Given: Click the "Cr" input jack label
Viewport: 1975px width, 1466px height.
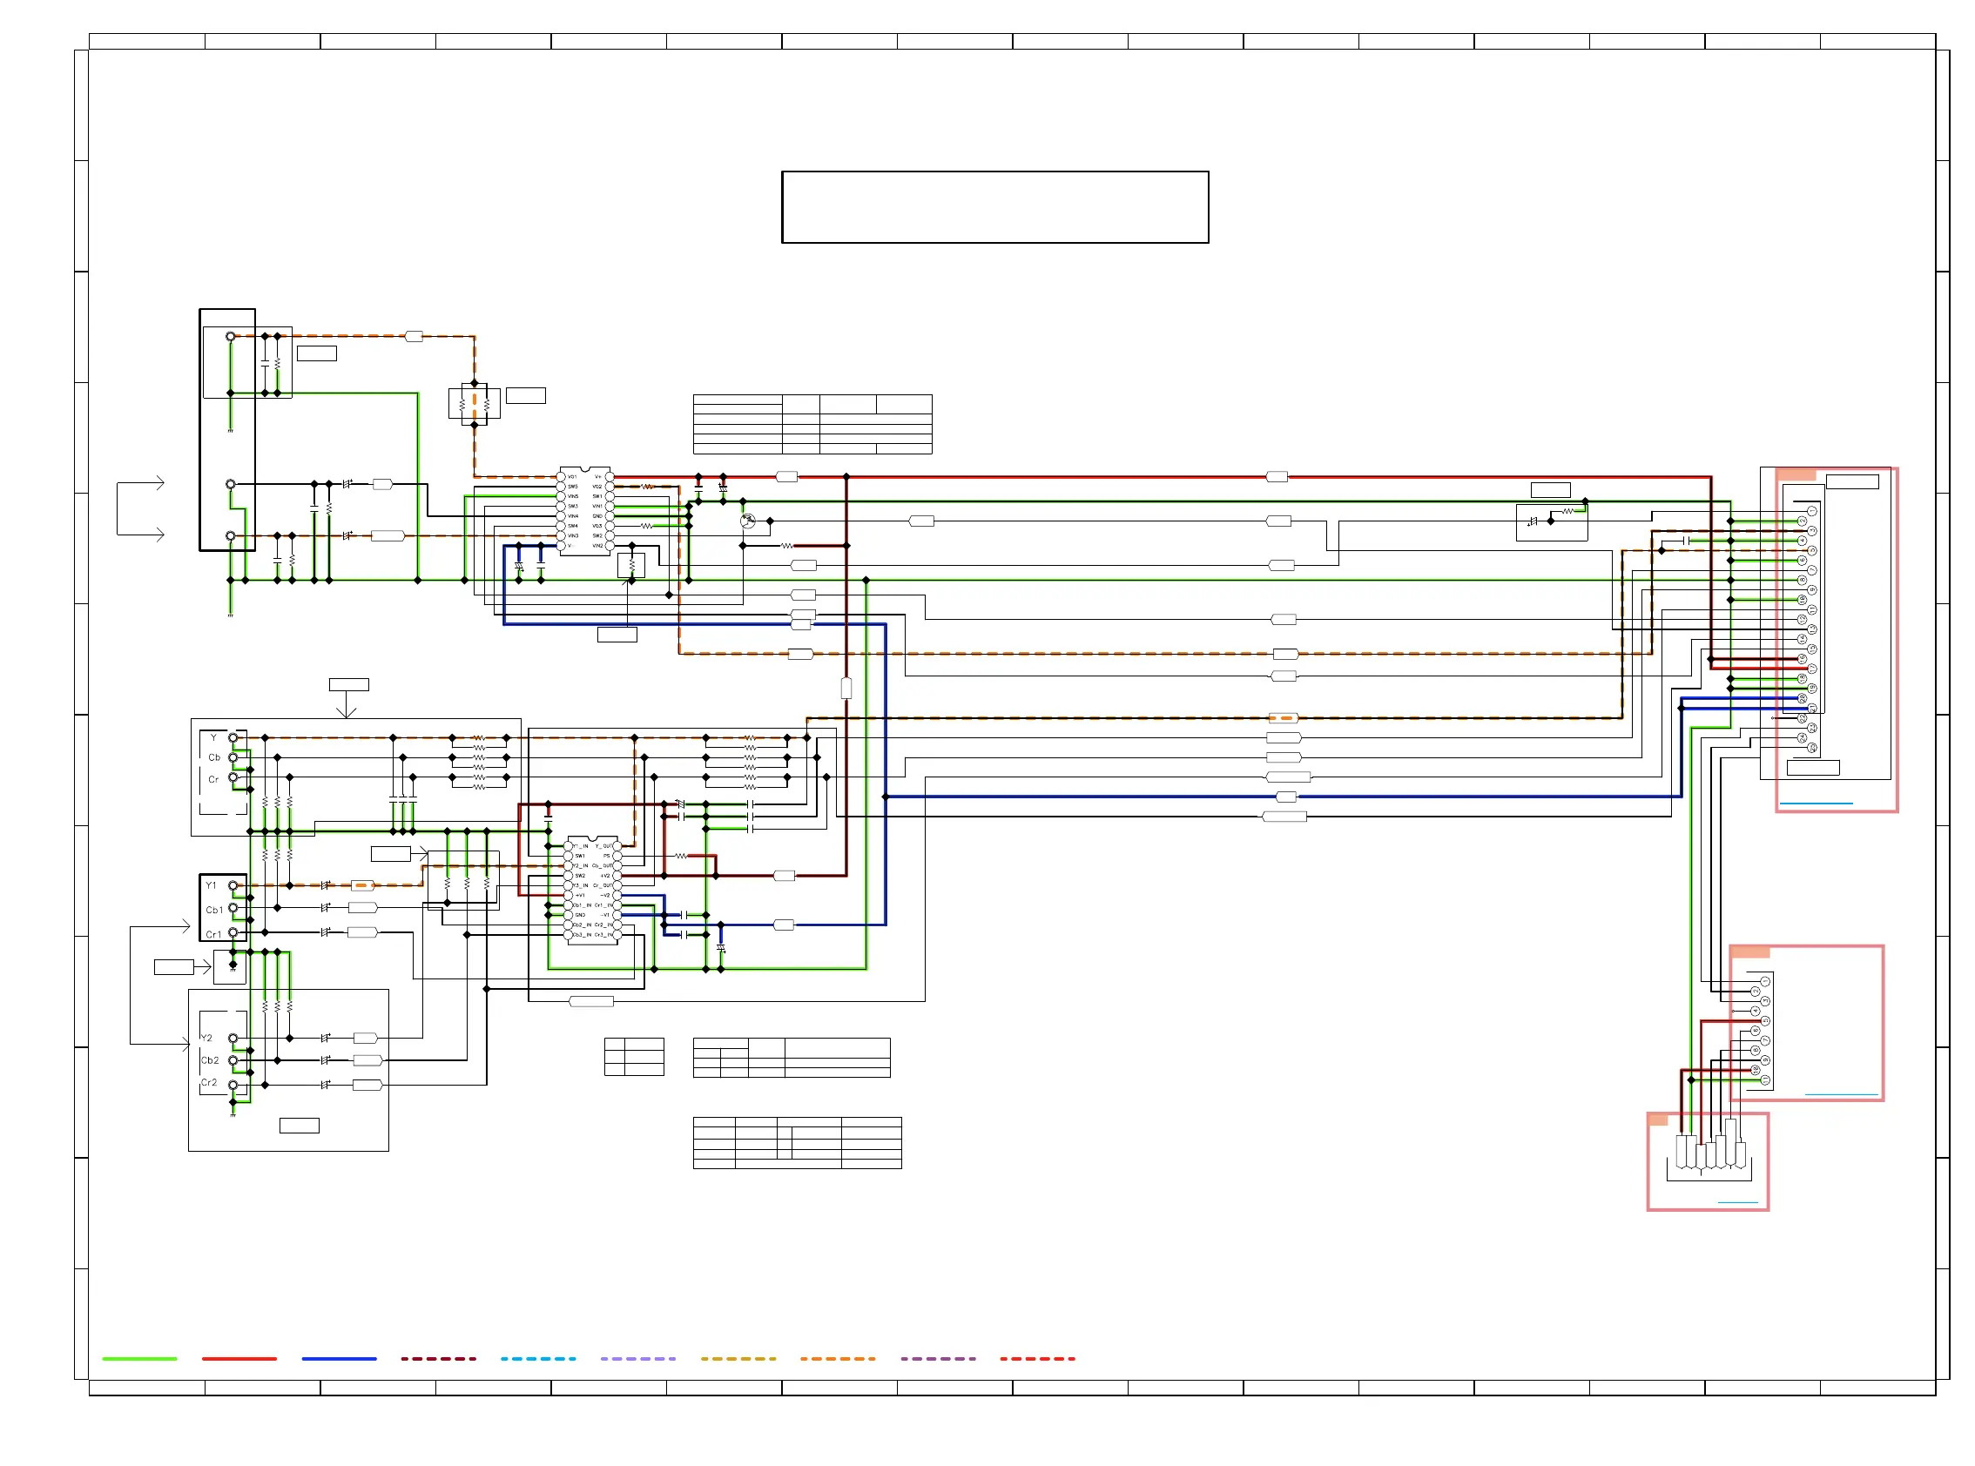Looking at the screenshot, I should (213, 780).
